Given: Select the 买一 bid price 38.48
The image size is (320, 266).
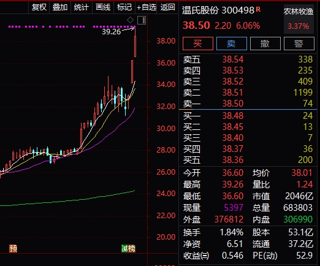Looking at the screenshot, I should [x=233, y=116].
